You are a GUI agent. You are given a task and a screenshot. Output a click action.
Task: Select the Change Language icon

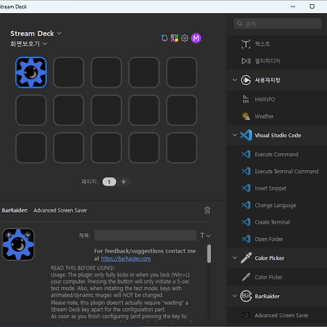tap(246, 205)
